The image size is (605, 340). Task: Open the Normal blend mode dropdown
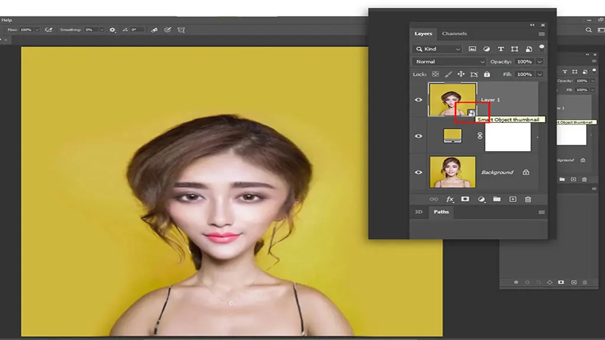(450, 61)
